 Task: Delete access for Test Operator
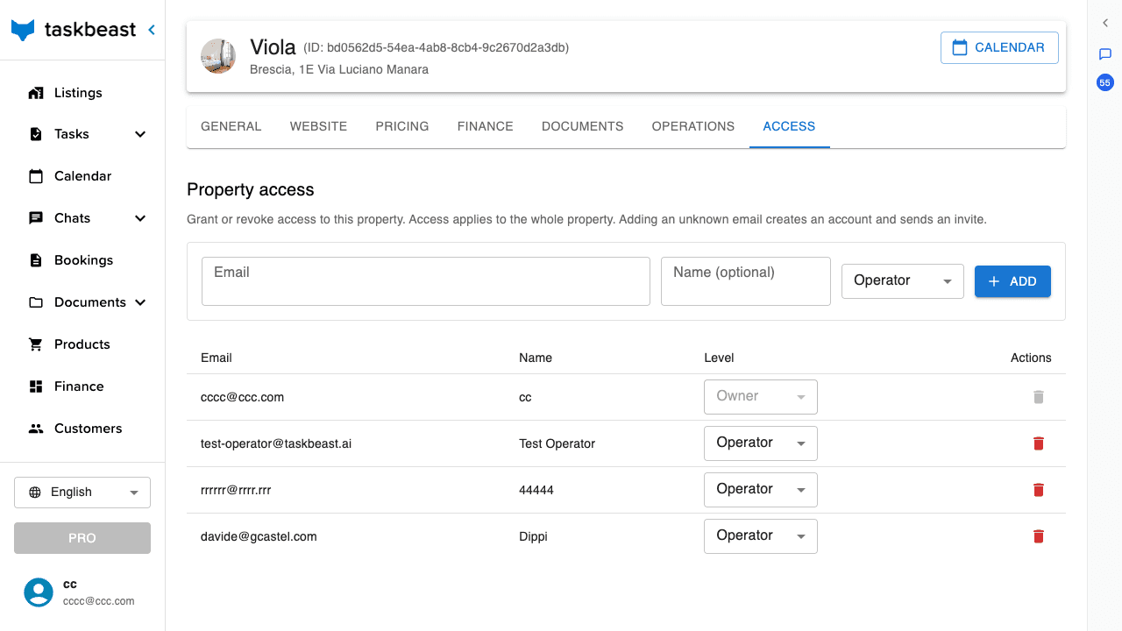click(x=1039, y=443)
